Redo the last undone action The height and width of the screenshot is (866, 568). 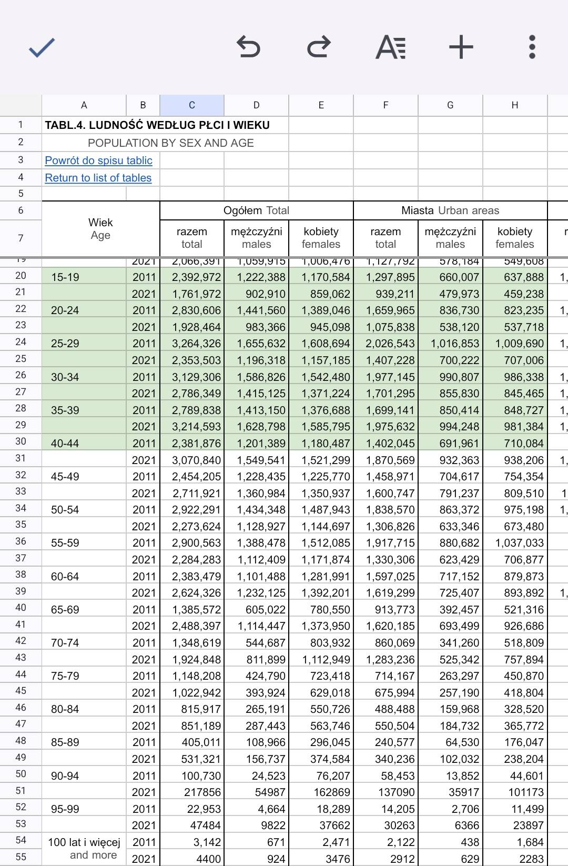click(x=319, y=47)
